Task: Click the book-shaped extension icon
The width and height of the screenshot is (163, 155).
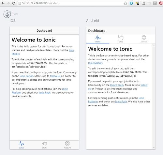Action: (x=143, y=3)
